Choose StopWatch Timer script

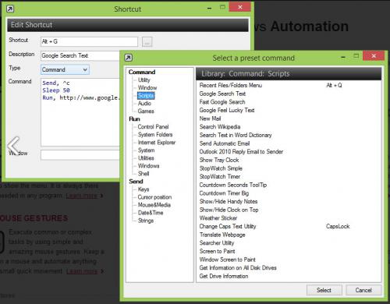click(x=220, y=177)
